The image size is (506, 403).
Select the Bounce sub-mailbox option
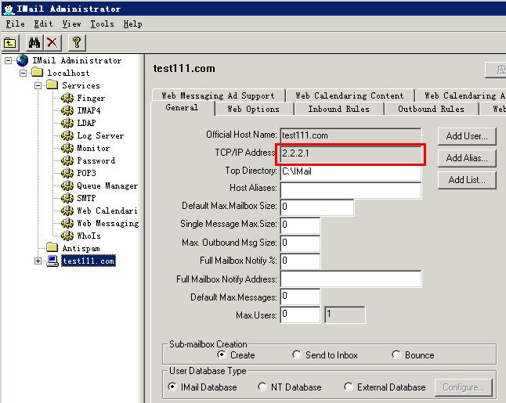(396, 354)
